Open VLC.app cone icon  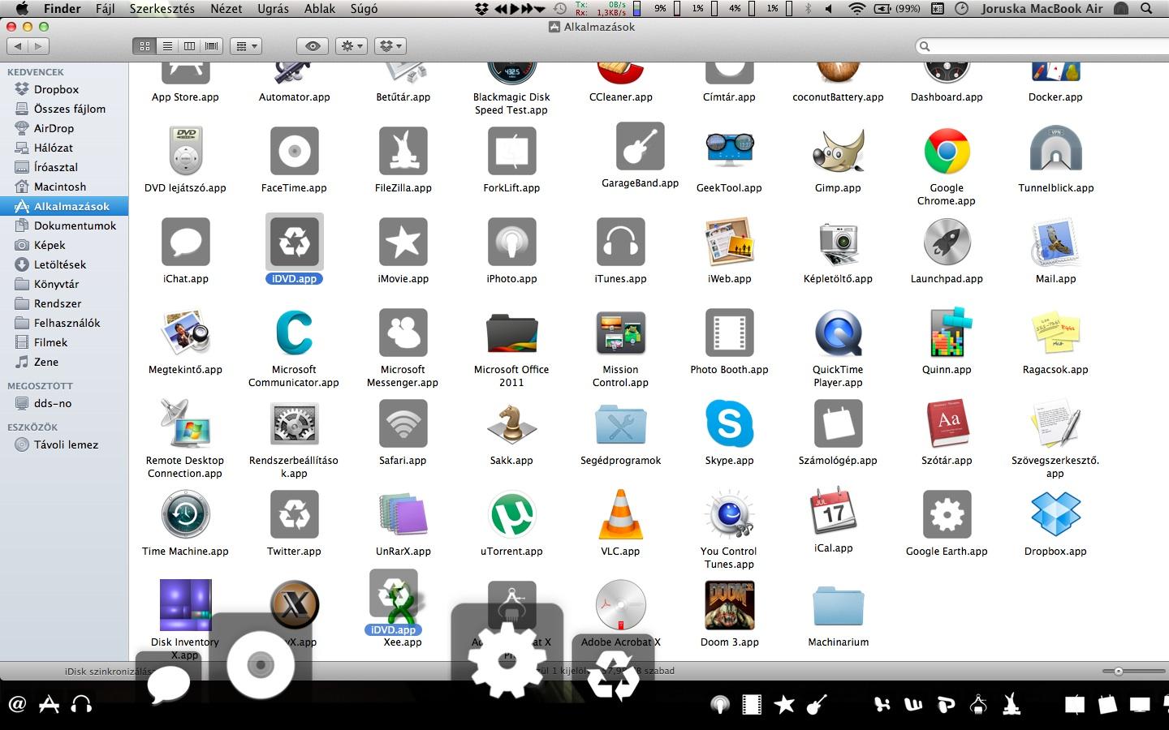pyautogui.click(x=620, y=514)
